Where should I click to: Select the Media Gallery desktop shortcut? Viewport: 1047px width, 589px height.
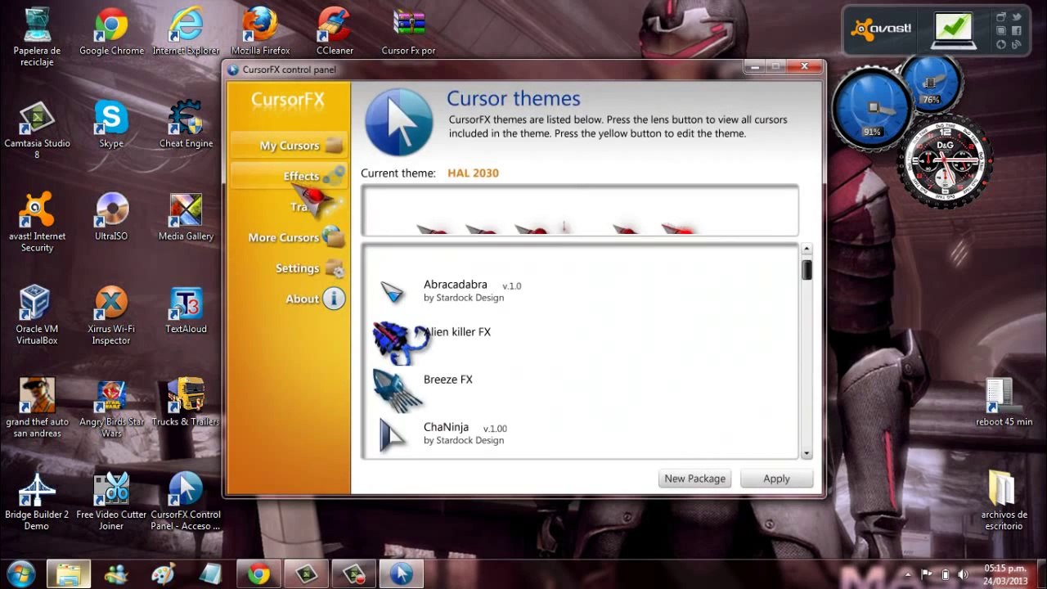pyautogui.click(x=186, y=218)
